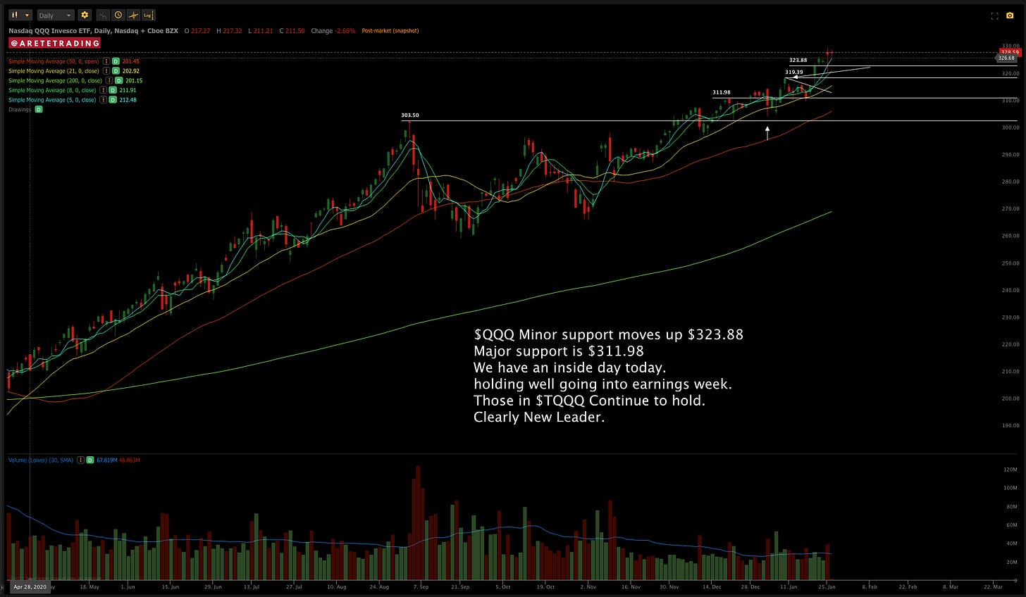
Task: Toggle the crosshair tool icon
Action: tap(133, 15)
